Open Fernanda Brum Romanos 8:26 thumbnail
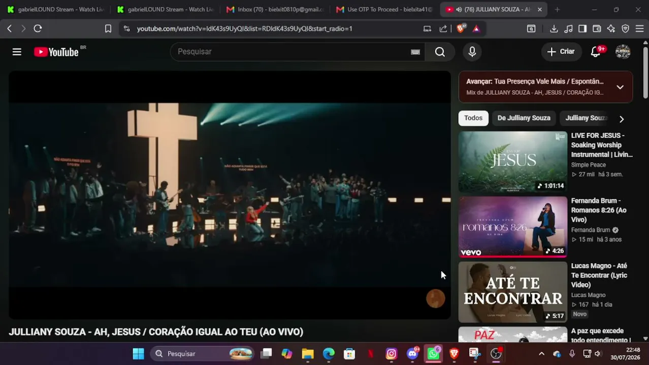The image size is (649, 365). (x=512, y=227)
